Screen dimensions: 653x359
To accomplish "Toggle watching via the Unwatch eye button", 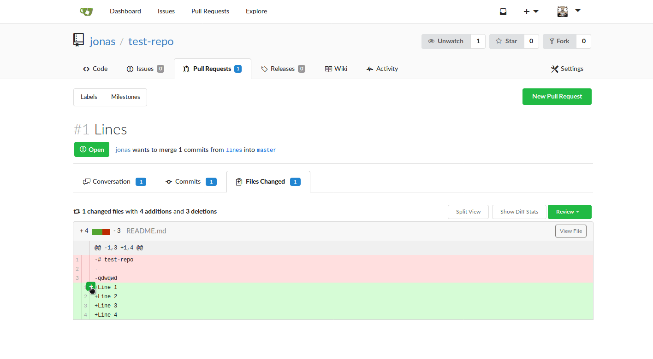I will (445, 41).
